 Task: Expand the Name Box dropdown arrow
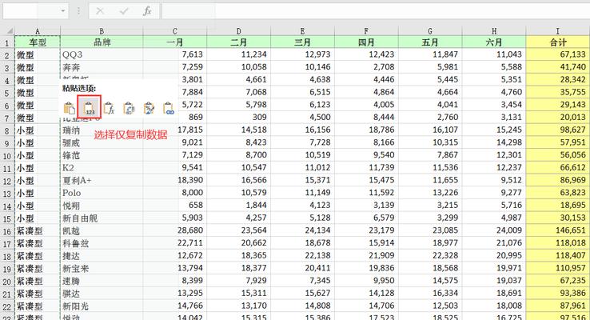[63, 11]
